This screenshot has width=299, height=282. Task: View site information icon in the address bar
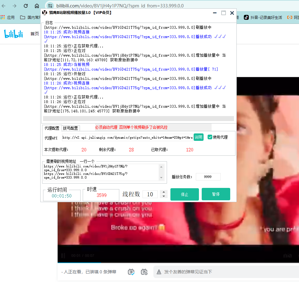tap(50, 6)
